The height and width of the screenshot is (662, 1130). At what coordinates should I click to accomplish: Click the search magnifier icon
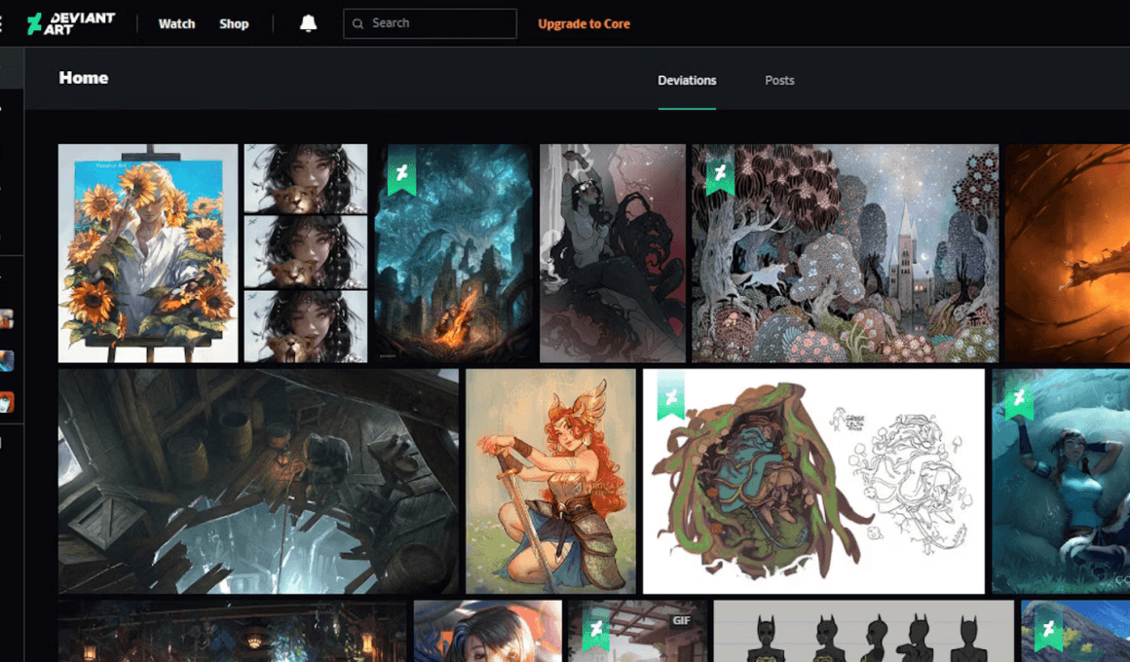[358, 23]
